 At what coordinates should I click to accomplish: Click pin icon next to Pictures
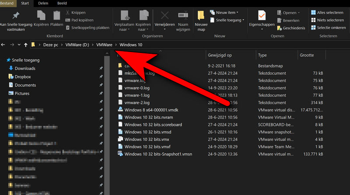[101, 93]
